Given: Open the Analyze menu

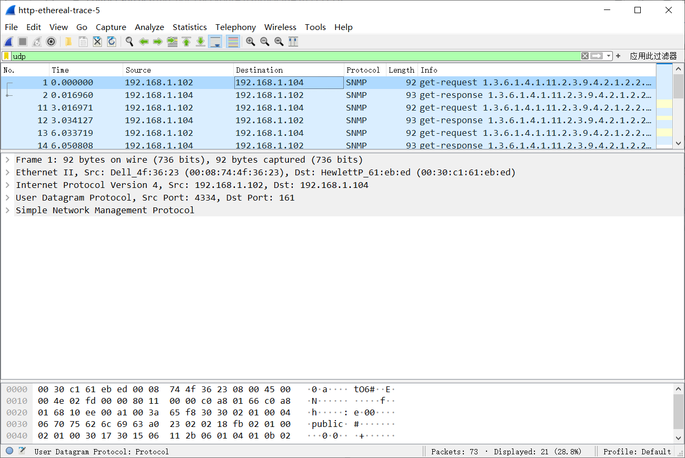Looking at the screenshot, I should (x=150, y=27).
